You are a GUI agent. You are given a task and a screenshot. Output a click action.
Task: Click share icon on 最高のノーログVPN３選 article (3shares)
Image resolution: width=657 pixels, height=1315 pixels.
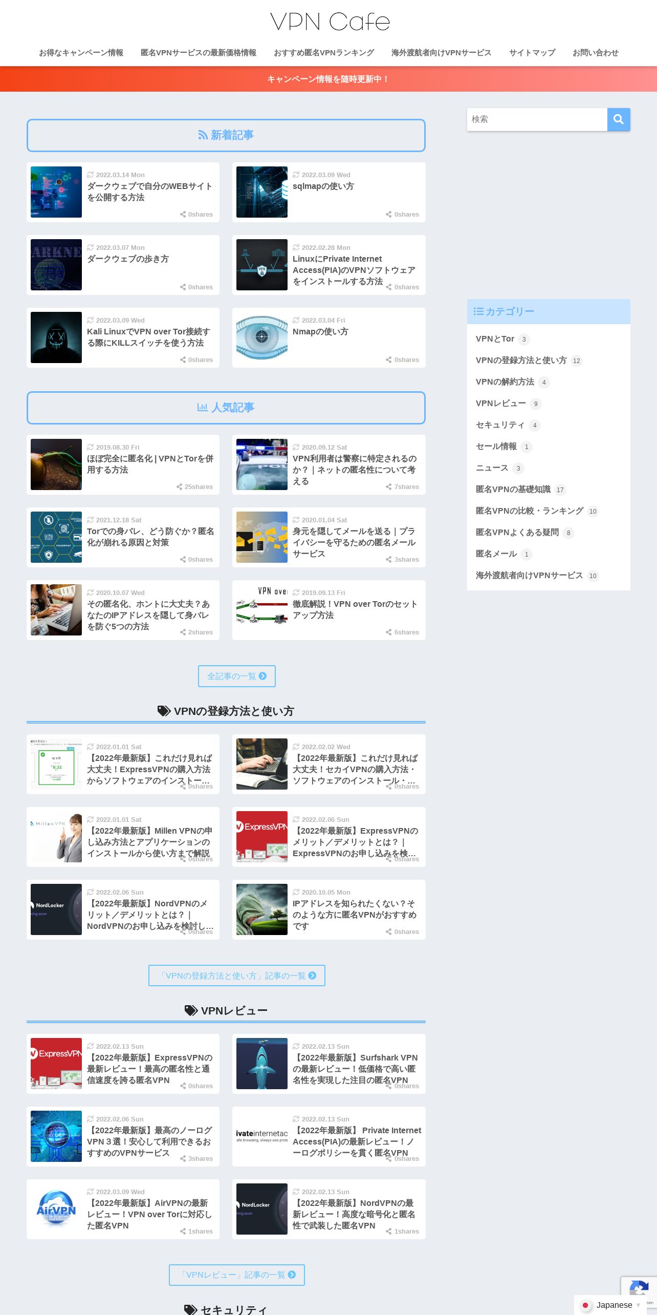(x=183, y=1159)
